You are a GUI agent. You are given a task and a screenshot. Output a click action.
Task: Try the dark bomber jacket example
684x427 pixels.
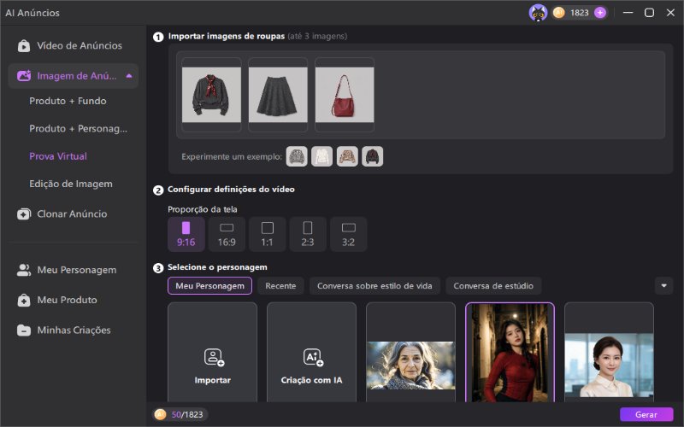point(373,156)
